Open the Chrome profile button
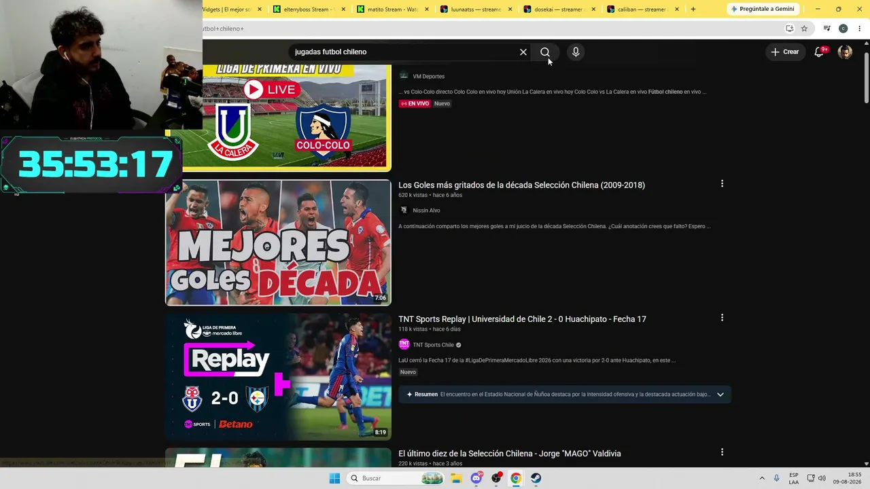Screen dimensions: 870x489 (843, 29)
